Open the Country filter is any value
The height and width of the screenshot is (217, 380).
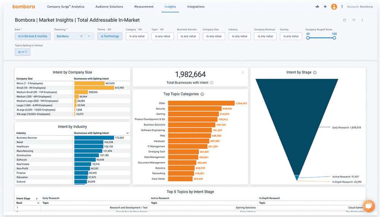291,36
